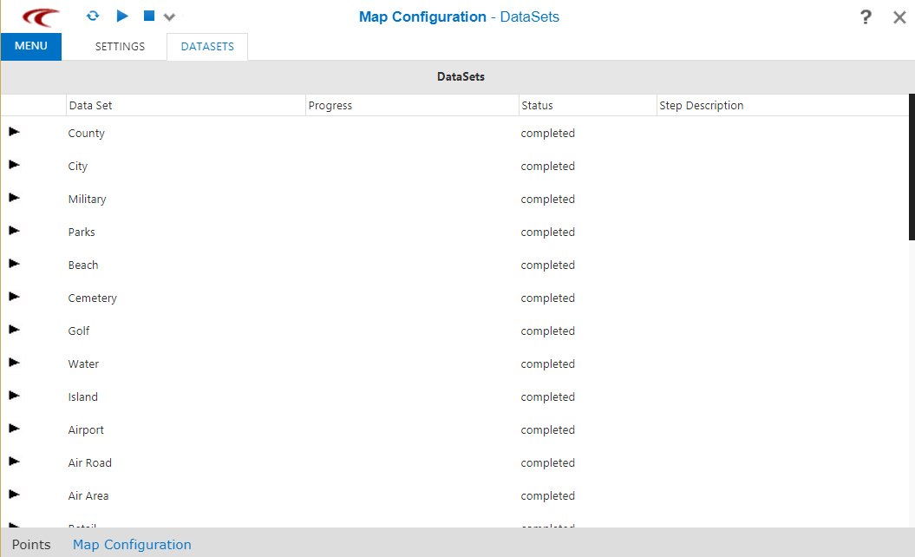Screen dimensions: 915x557
Task: Click the Points label in the bottom bar
Action: (31, 544)
